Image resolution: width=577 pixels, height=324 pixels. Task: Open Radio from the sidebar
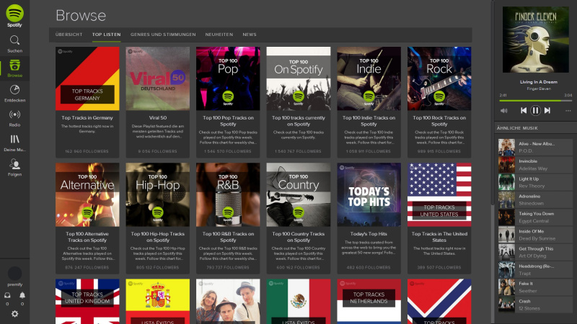(x=14, y=118)
